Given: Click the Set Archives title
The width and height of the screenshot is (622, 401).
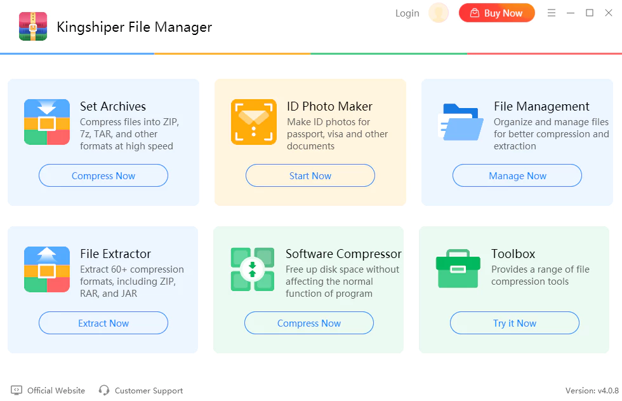Looking at the screenshot, I should 113,106.
